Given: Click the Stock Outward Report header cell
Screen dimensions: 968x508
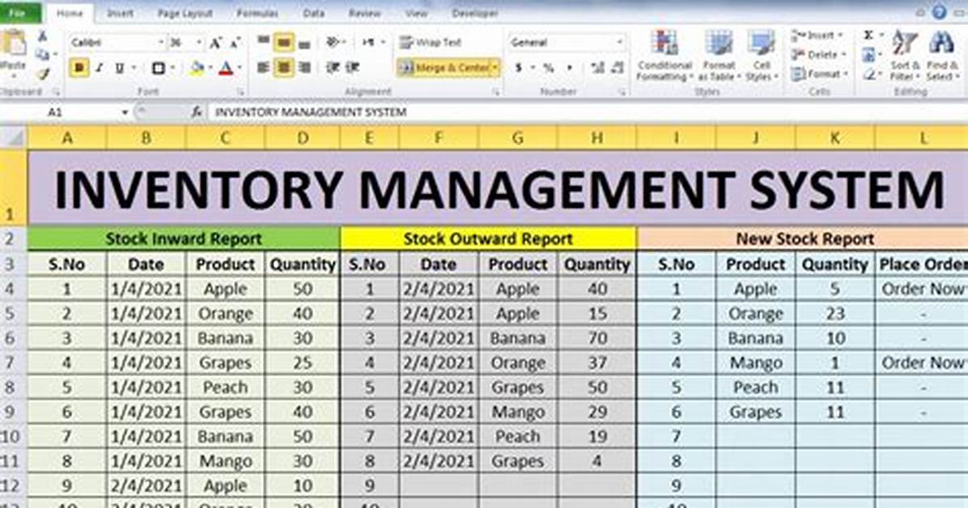Looking at the screenshot, I should pos(488,239).
